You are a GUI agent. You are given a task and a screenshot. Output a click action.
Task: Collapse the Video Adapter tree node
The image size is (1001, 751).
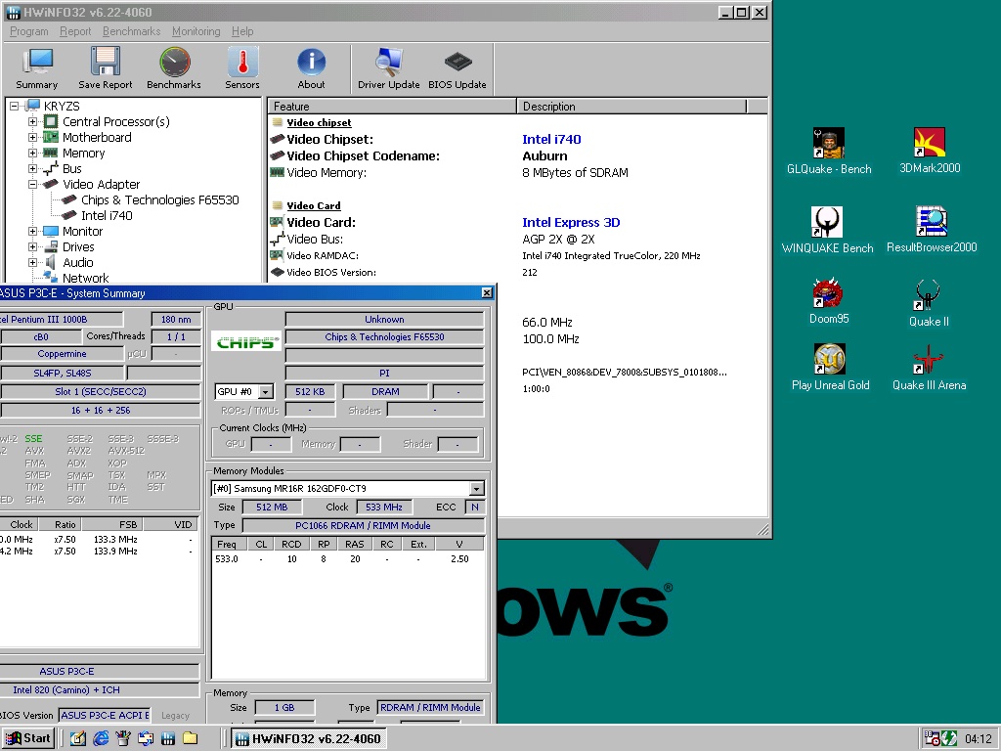[x=32, y=184]
